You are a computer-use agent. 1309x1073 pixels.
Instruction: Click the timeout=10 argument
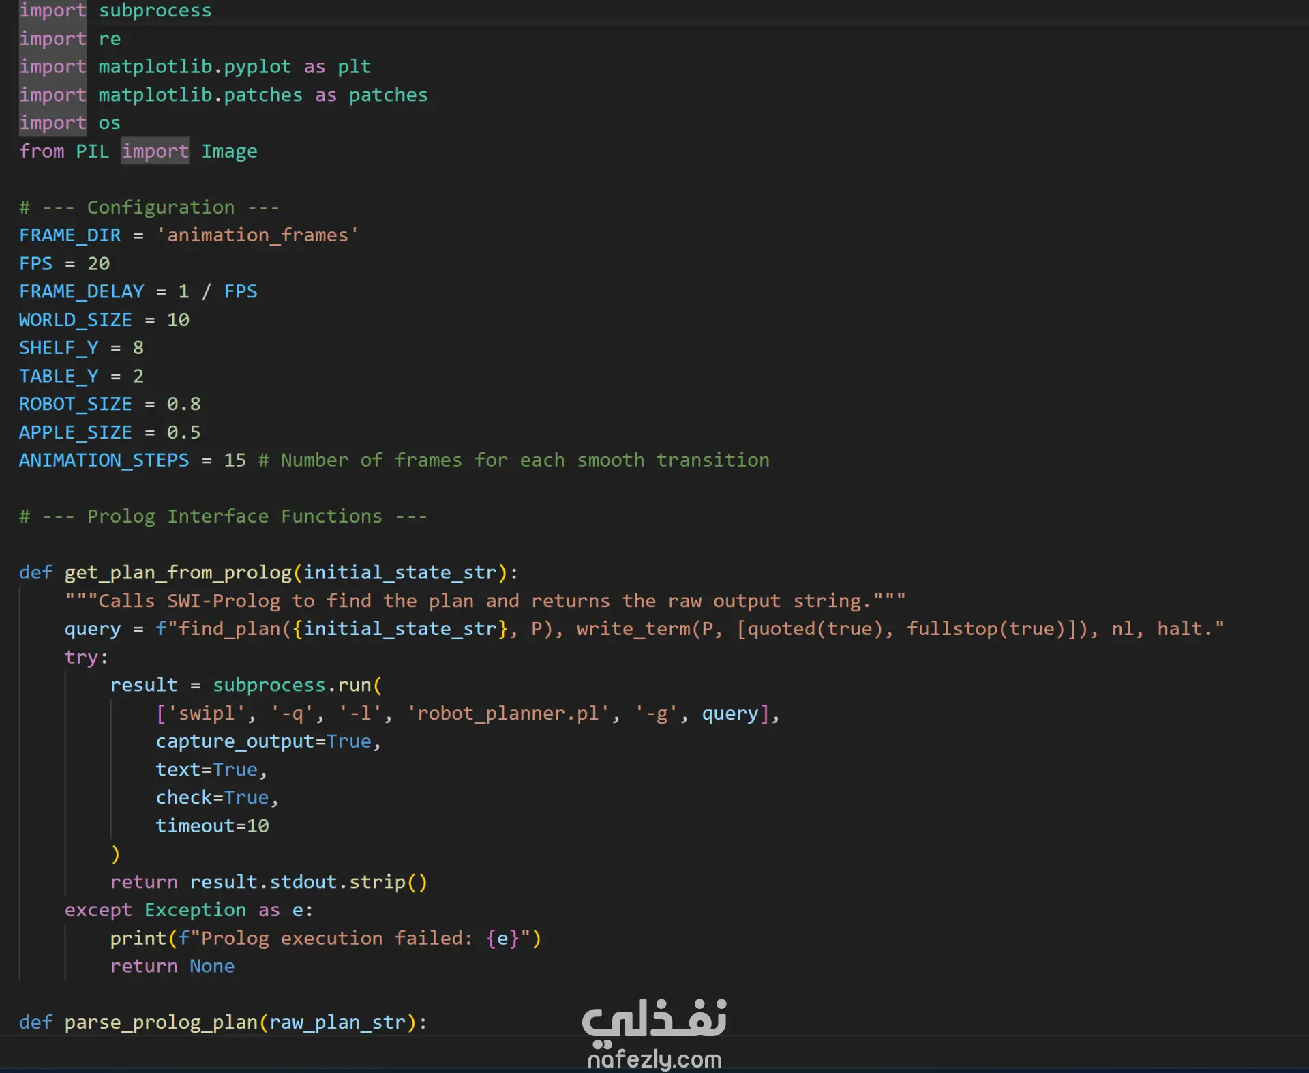click(x=212, y=826)
